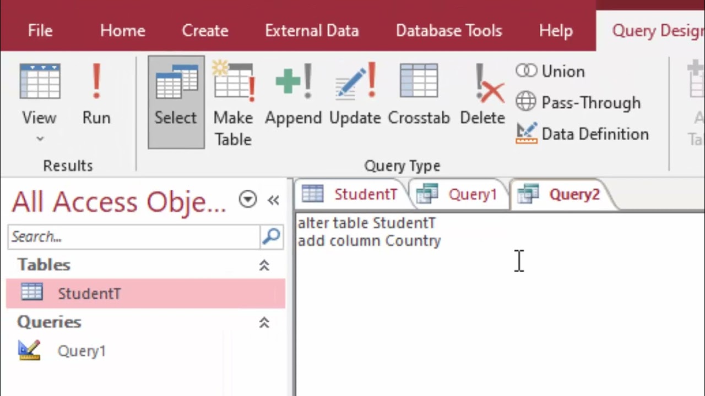Click the navigation pane Search box
The height and width of the screenshot is (396, 705).
[x=134, y=237]
